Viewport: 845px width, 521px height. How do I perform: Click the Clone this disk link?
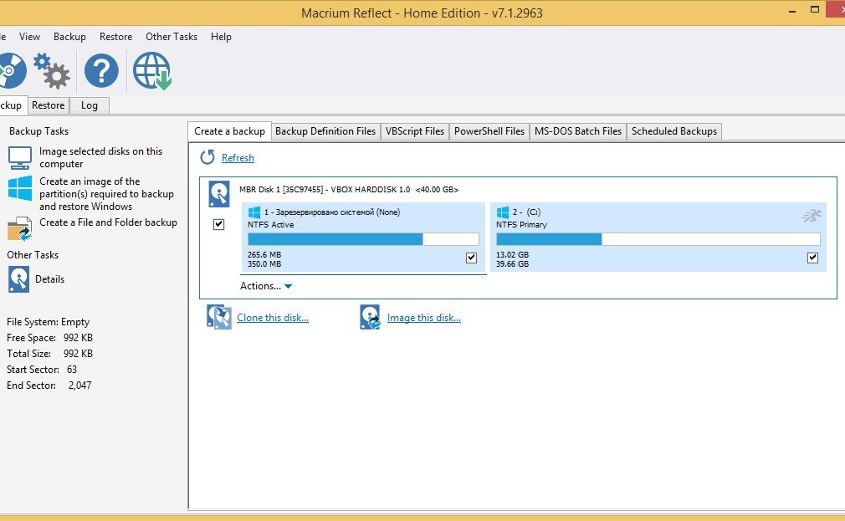point(273,318)
